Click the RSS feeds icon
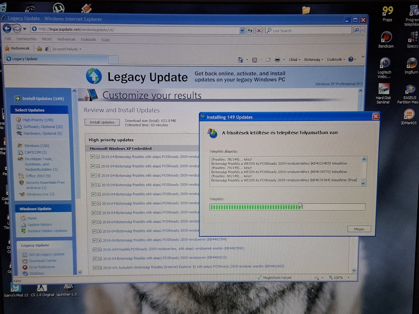The width and height of the screenshot is (419, 314). (x=255, y=60)
